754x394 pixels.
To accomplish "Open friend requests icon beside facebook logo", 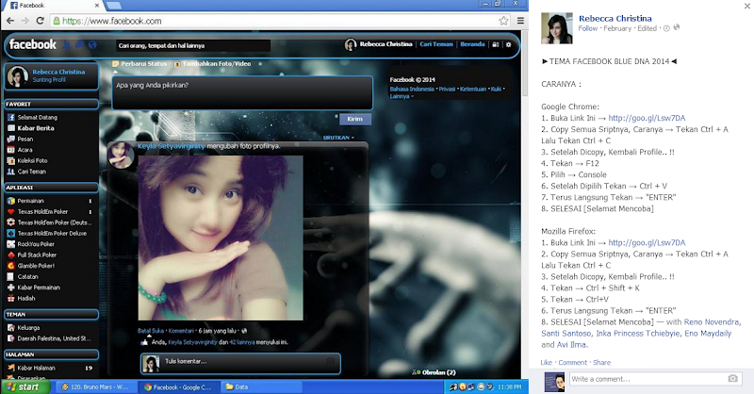I will point(67,44).
